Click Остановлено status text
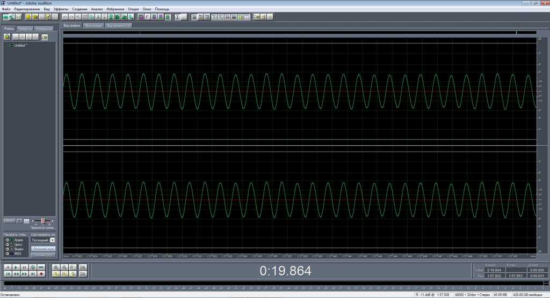Image resolution: width=550 pixels, height=298 pixels. click(x=10, y=295)
